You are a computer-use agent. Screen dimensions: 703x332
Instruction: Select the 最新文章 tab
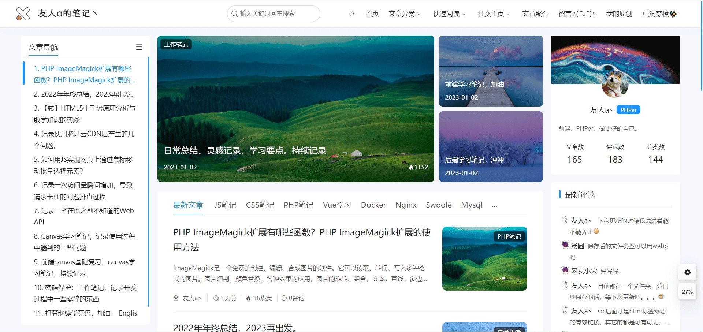pyautogui.click(x=188, y=205)
